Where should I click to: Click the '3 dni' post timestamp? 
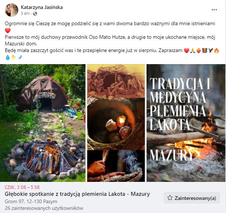click(25, 13)
